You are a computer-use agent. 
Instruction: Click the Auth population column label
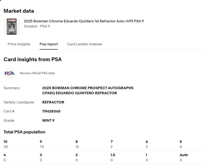point(184,155)
